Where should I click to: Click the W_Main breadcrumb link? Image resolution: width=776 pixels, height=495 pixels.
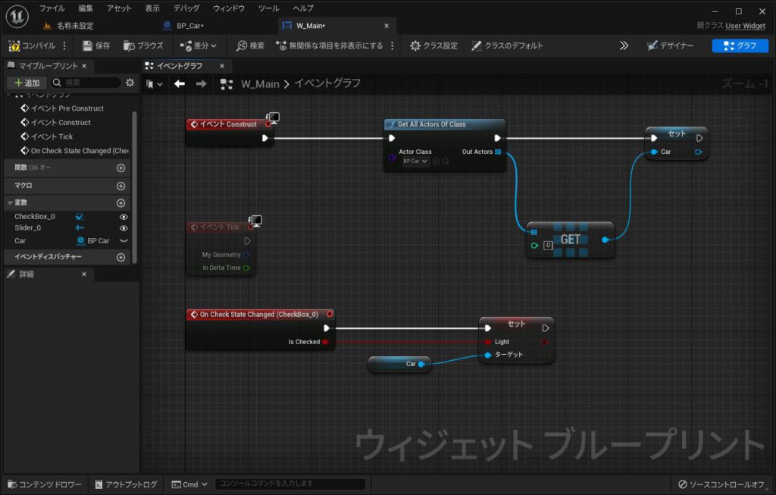coord(260,84)
